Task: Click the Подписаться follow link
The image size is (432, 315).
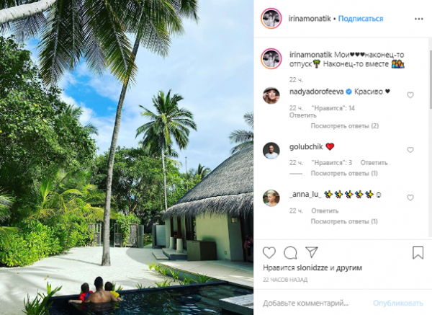Action: 361,19
